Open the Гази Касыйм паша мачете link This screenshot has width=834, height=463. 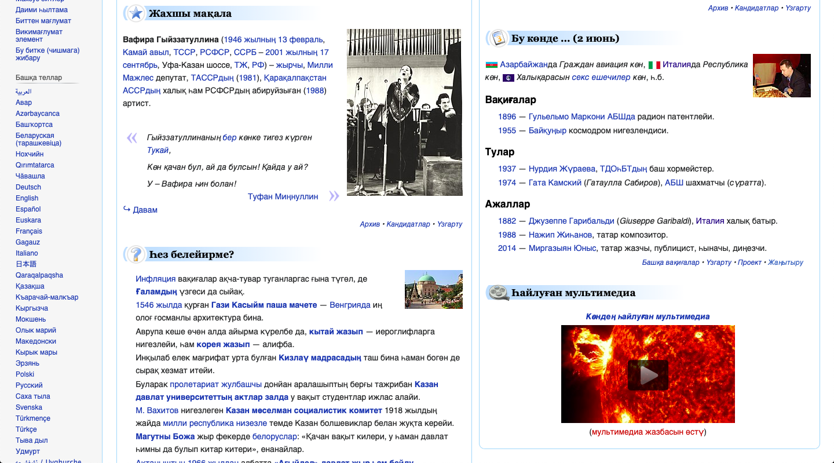(264, 305)
